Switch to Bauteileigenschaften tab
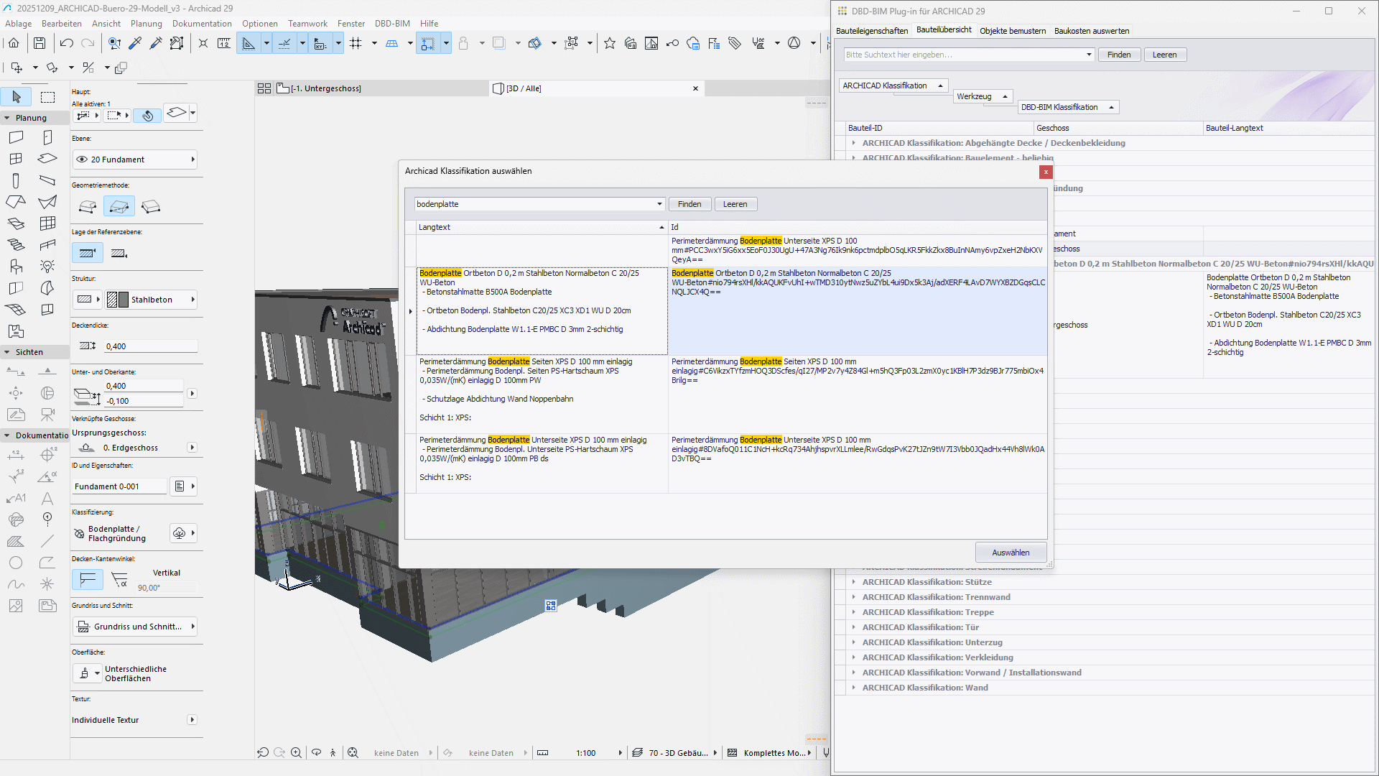Image resolution: width=1379 pixels, height=776 pixels. tap(872, 31)
